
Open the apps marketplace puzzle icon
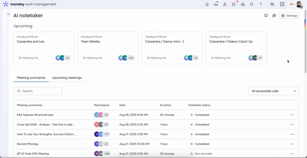coord(234,4)
